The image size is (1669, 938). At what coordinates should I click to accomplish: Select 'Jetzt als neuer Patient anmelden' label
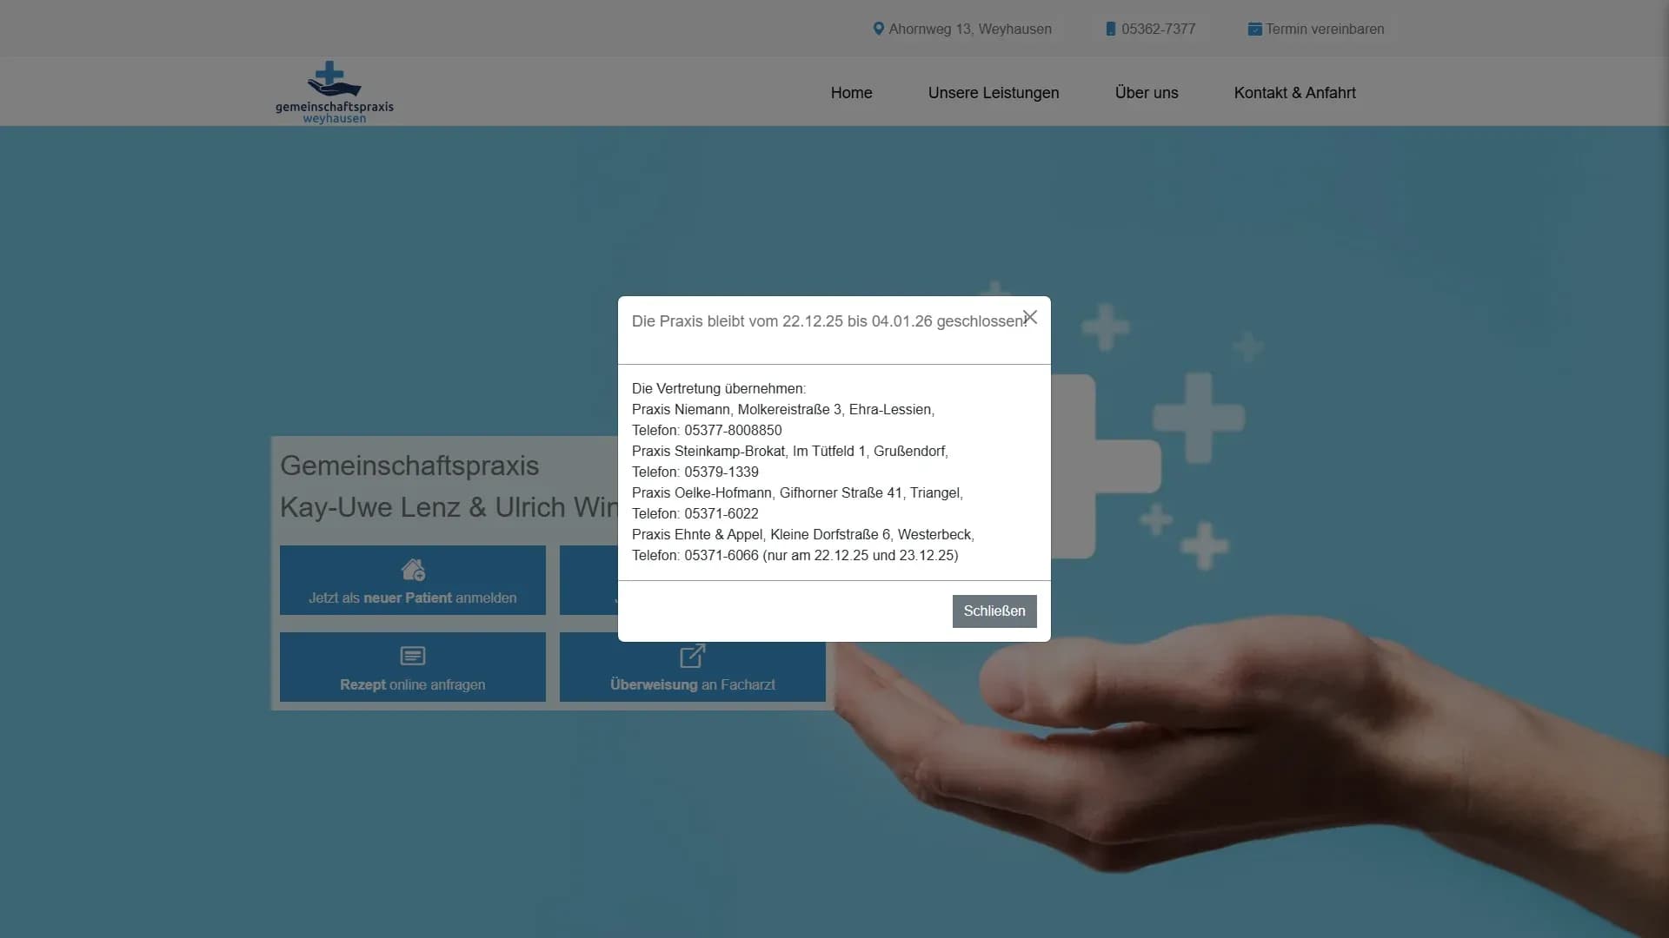(413, 598)
